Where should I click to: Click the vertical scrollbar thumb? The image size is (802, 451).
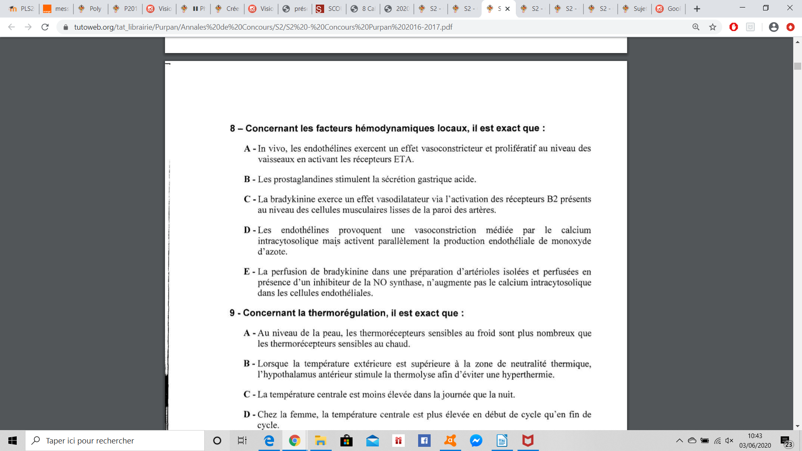pos(797,66)
